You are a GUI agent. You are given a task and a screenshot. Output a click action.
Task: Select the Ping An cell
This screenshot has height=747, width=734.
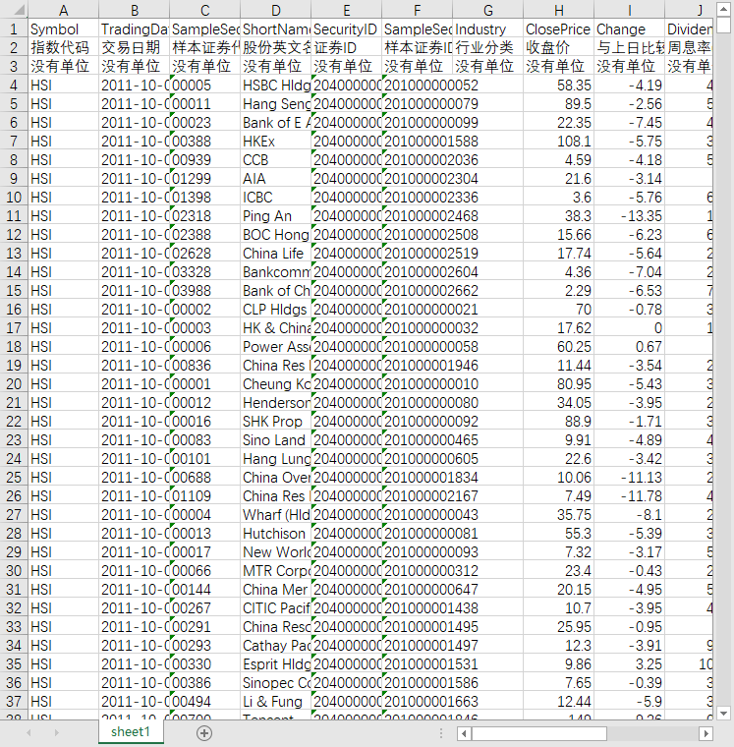point(276,216)
